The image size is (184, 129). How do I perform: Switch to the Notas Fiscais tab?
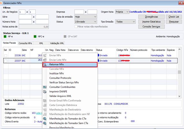click(x=9, y=43)
